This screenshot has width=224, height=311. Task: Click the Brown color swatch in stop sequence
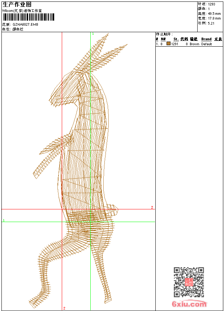pos(168,44)
